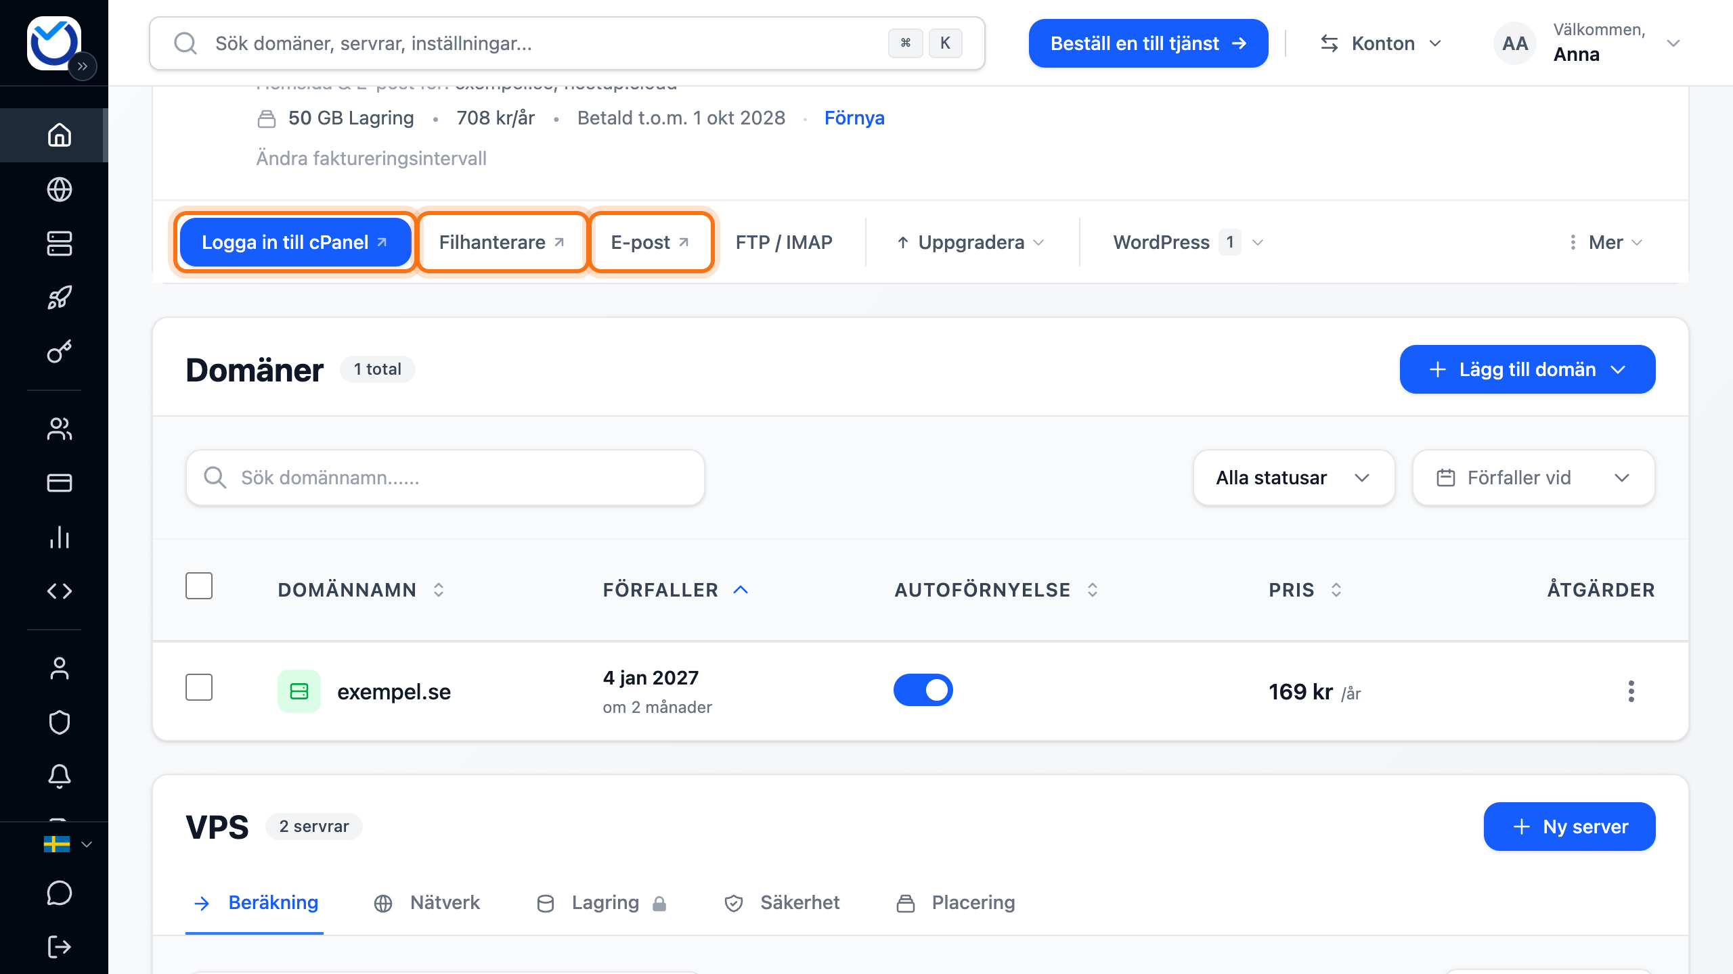This screenshot has height=974, width=1733.
Task: Open the Alla statusar filter dropdown
Action: (1294, 478)
